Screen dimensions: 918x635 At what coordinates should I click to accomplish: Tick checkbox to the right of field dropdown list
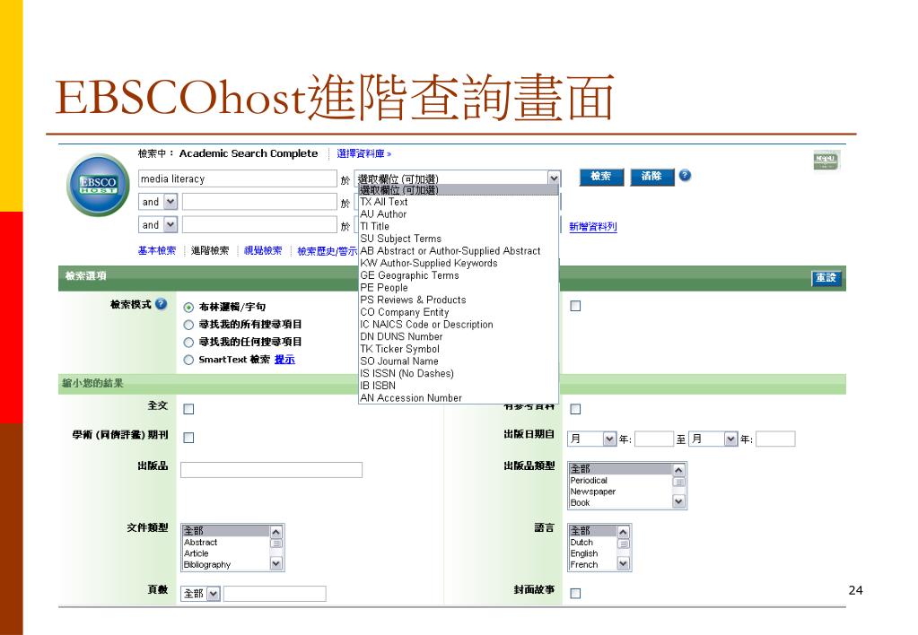point(575,306)
